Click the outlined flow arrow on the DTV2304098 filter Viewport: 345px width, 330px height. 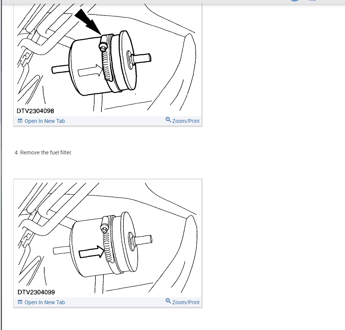point(91,71)
